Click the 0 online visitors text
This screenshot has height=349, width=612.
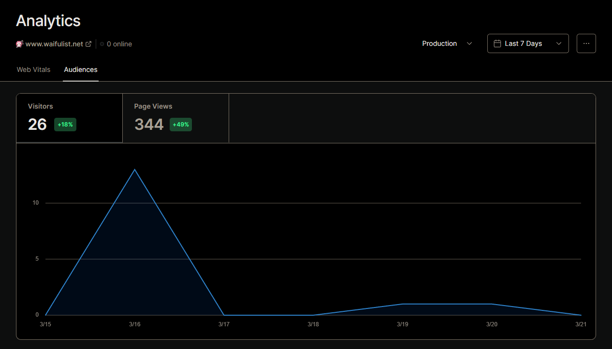(x=119, y=44)
